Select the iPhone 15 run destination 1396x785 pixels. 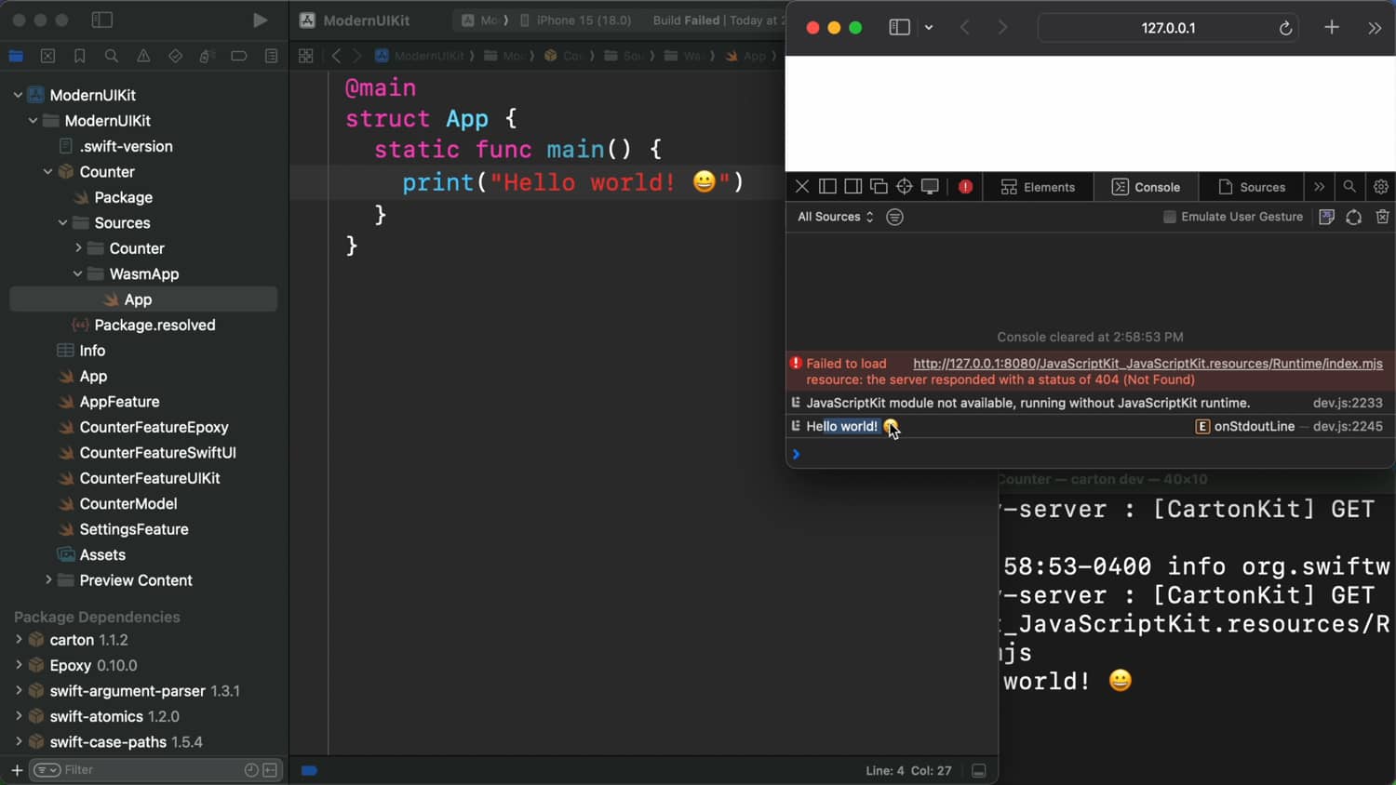click(x=576, y=20)
